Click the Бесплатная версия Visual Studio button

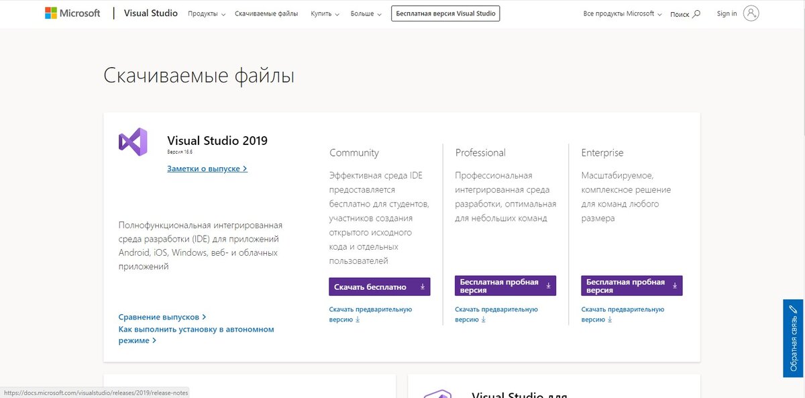pyautogui.click(x=445, y=13)
